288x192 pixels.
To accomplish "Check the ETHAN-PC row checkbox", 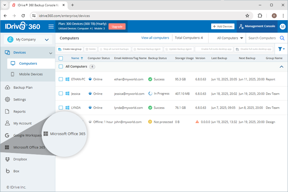I will tap(61, 79).
